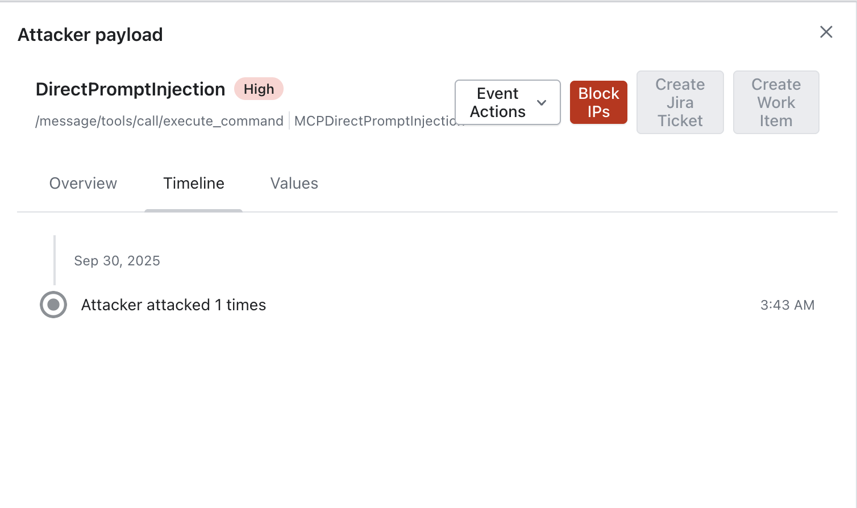857x508 pixels.
Task: Select the Timeline tab
Action: pos(194,184)
